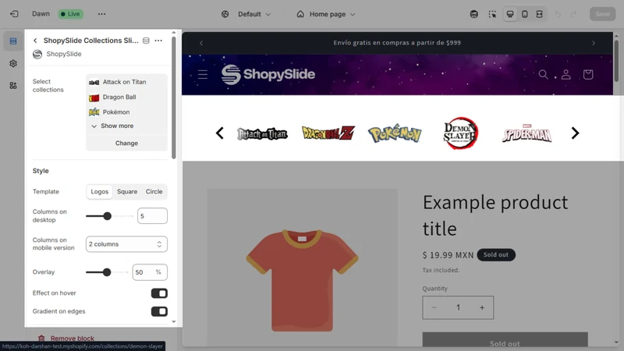
Task: Click the Spider-Man logo in slider
Action: 527,134
